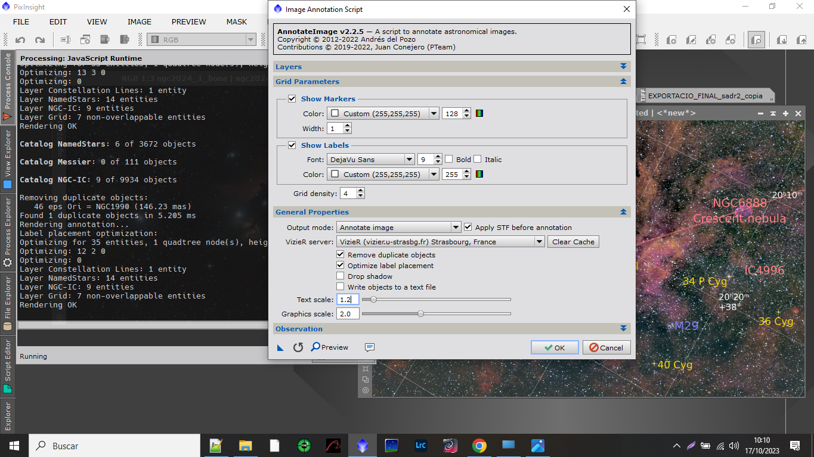Toggle Apply STF before annotation checkbox
This screenshot has width=814, height=457.
468,227
